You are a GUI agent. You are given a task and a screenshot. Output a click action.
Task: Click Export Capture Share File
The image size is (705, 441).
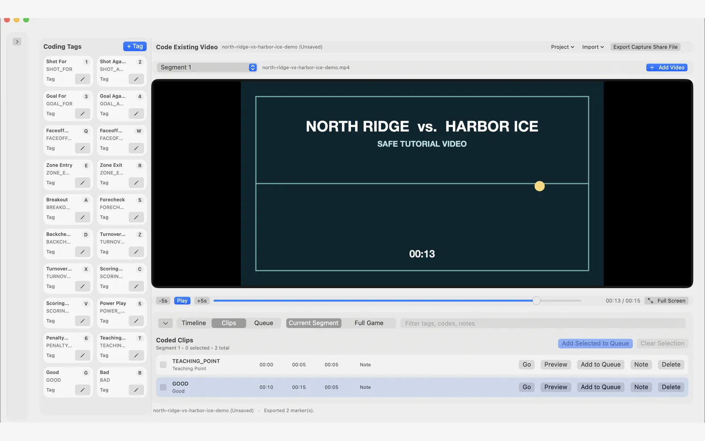646,47
